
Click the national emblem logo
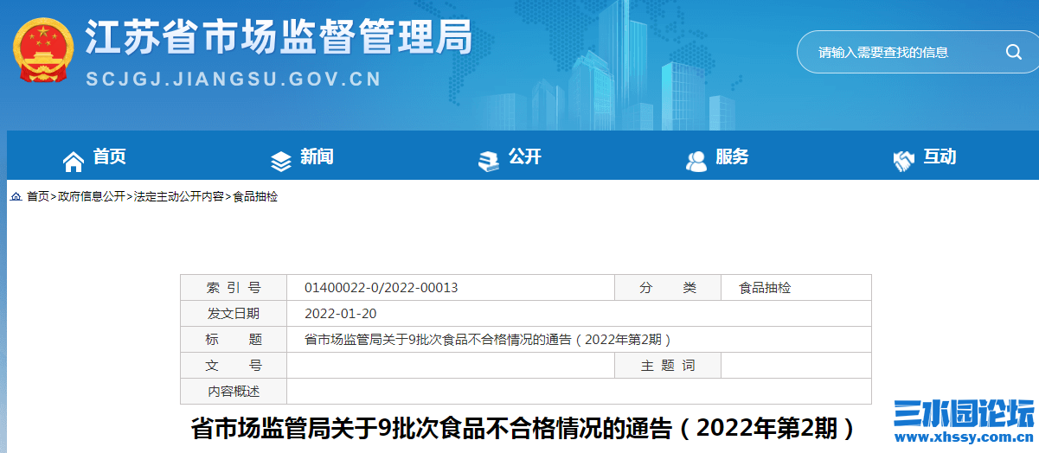44,53
